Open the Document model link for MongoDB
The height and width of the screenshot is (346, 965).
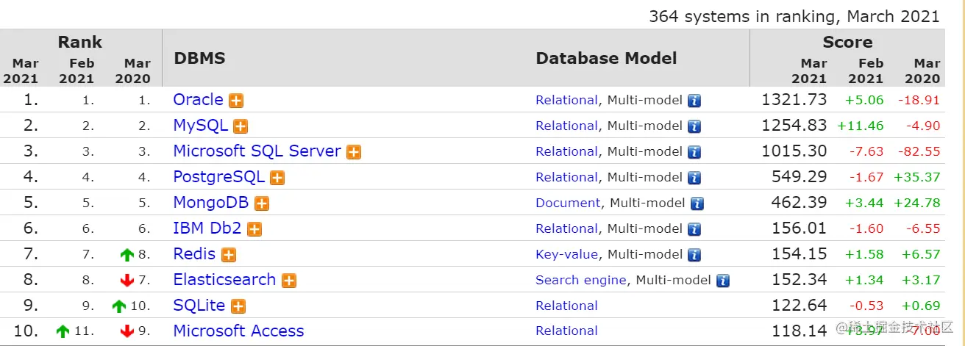tap(568, 203)
